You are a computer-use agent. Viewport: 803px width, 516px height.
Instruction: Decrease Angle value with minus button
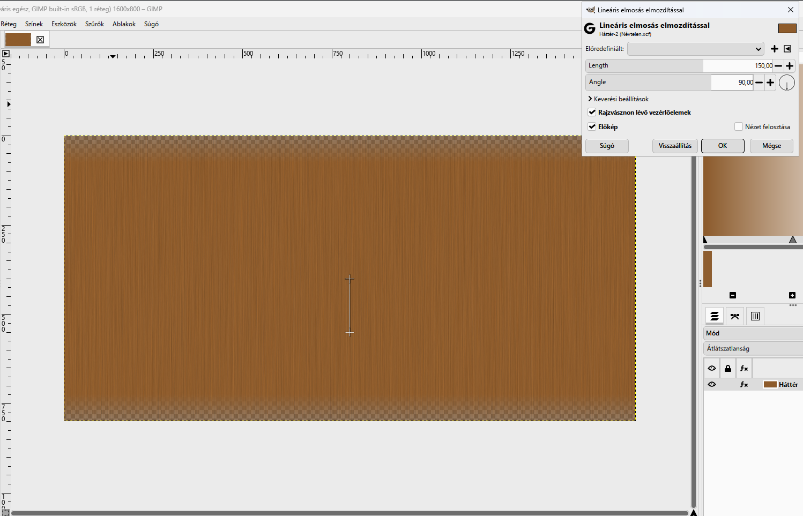(759, 83)
